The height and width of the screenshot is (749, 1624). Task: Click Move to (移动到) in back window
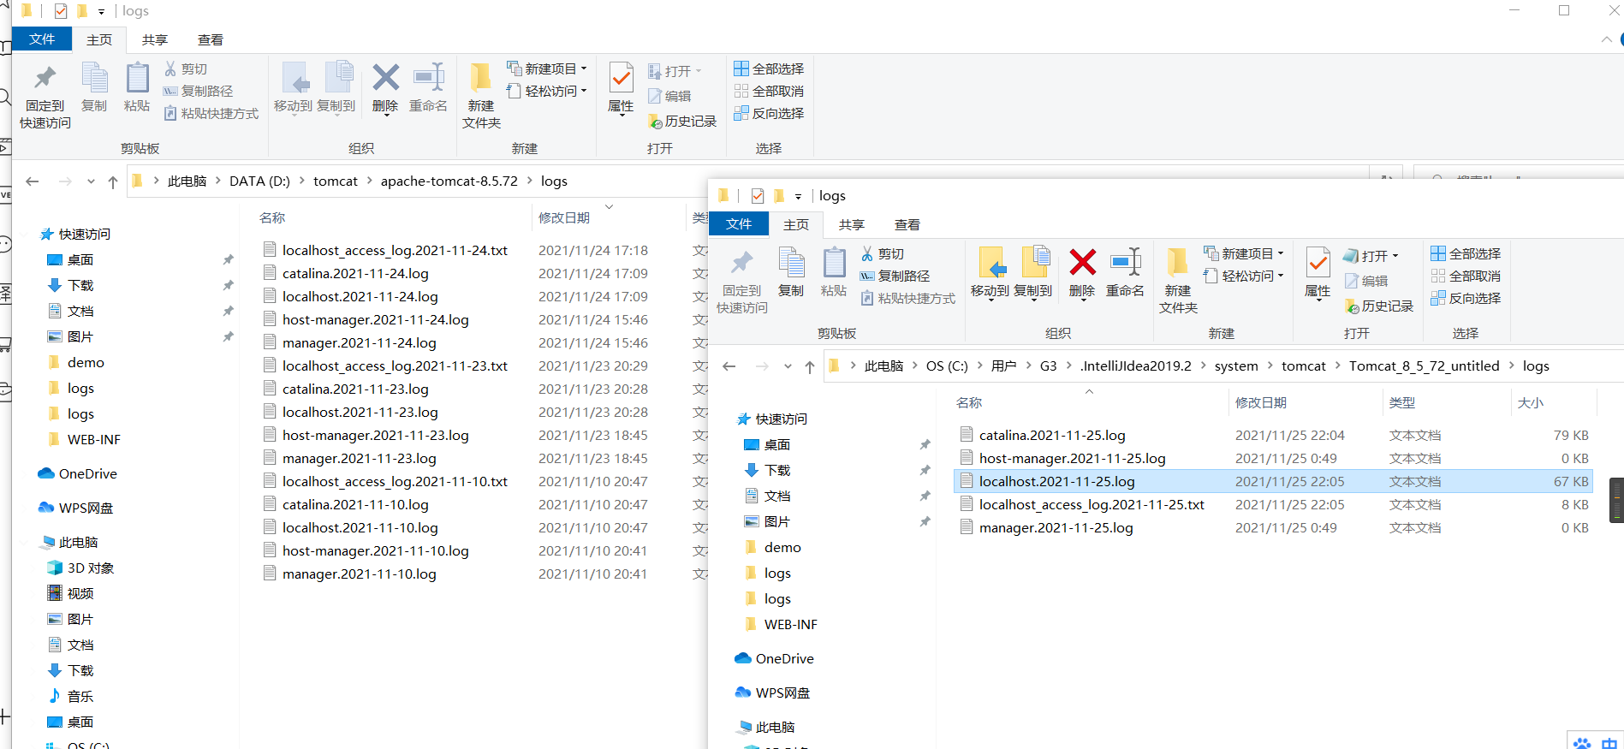[294, 87]
